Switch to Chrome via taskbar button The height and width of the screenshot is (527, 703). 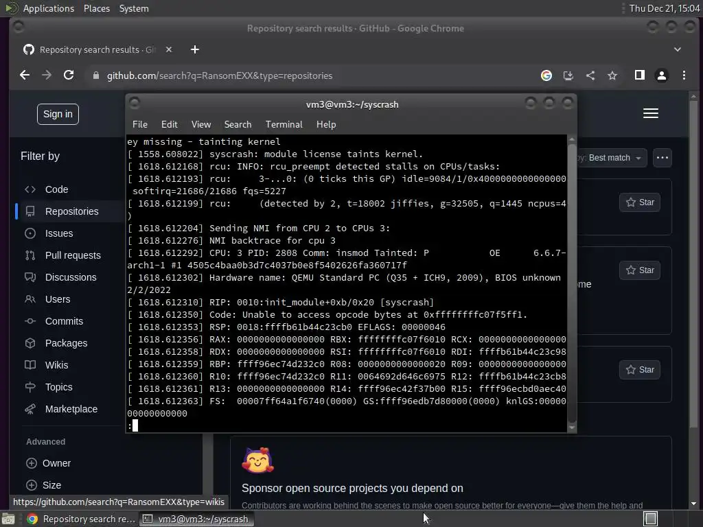click(81, 519)
